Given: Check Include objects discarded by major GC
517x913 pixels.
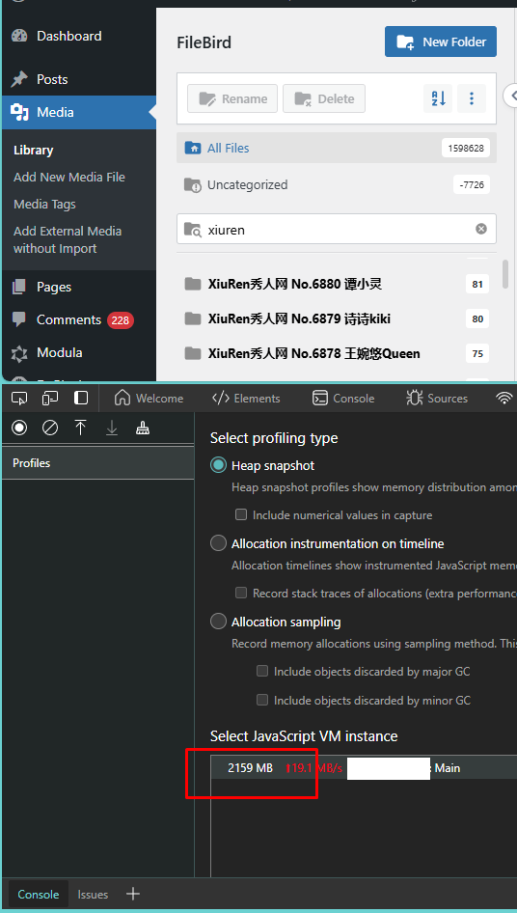Looking at the screenshot, I should click(x=262, y=671).
